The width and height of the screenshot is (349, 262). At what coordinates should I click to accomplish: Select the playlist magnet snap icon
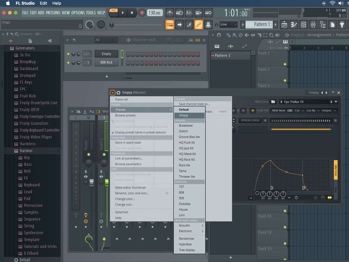coord(219,35)
